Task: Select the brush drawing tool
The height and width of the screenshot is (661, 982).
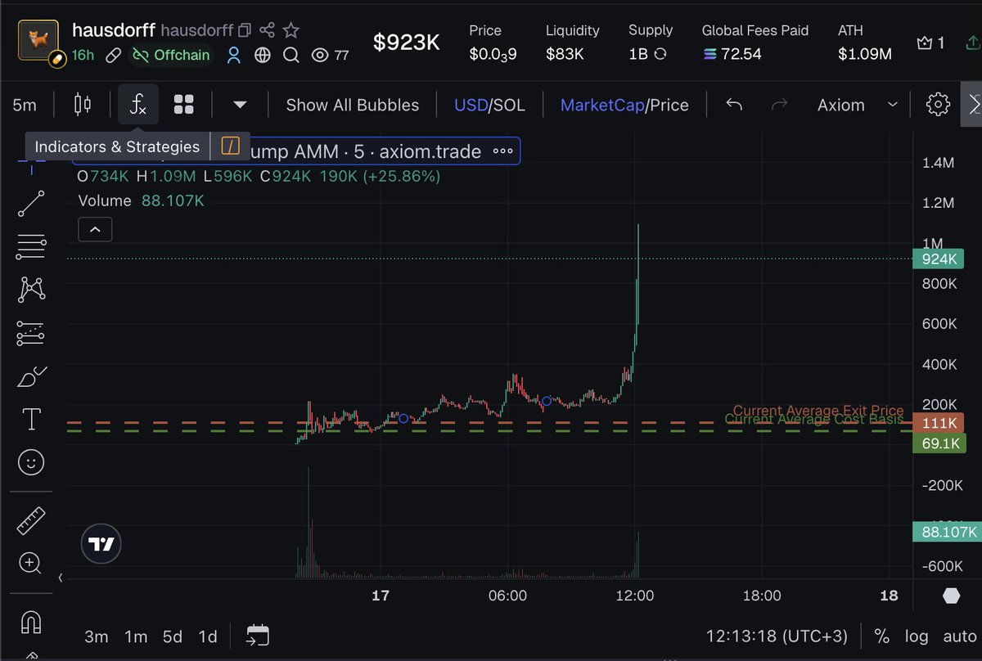Action: (31, 376)
